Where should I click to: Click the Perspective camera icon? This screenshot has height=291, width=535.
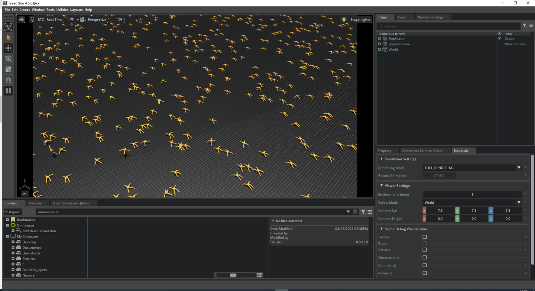tap(82, 19)
